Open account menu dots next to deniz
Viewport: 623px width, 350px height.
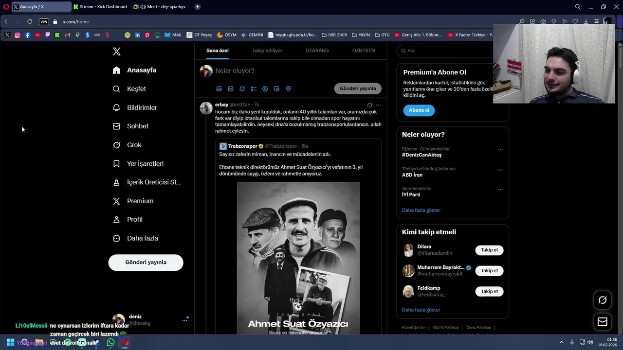pyautogui.click(x=184, y=320)
